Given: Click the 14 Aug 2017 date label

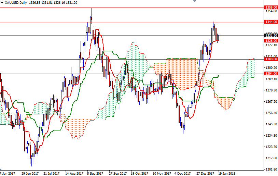Looking at the screenshot, I should pyautogui.click(x=73, y=174).
